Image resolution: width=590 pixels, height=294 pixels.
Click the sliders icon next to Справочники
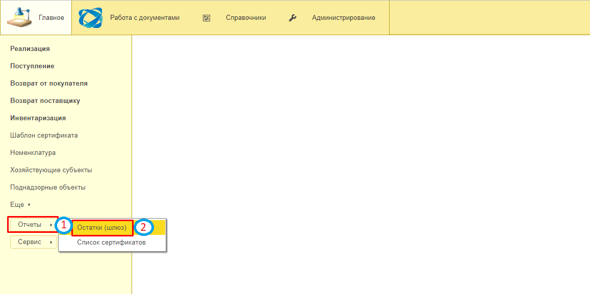pos(206,18)
